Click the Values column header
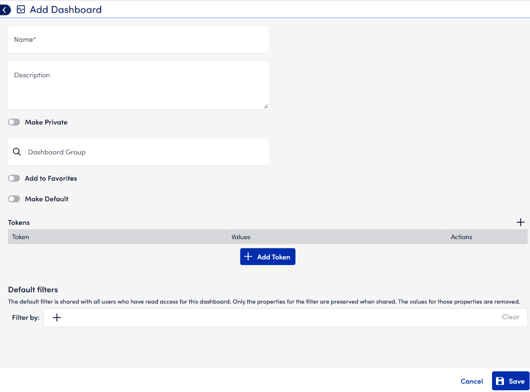530x392 pixels. [x=241, y=237]
